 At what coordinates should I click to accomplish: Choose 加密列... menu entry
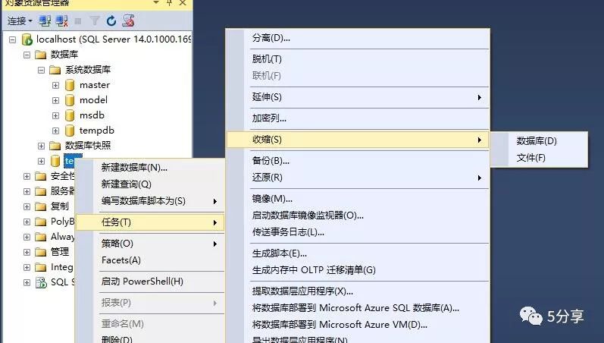click(x=358, y=118)
